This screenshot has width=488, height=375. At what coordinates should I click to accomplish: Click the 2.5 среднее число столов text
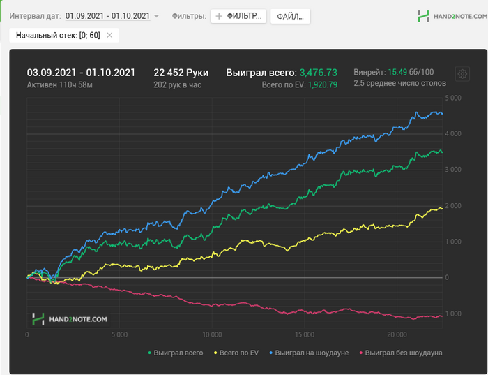tap(399, 83)
